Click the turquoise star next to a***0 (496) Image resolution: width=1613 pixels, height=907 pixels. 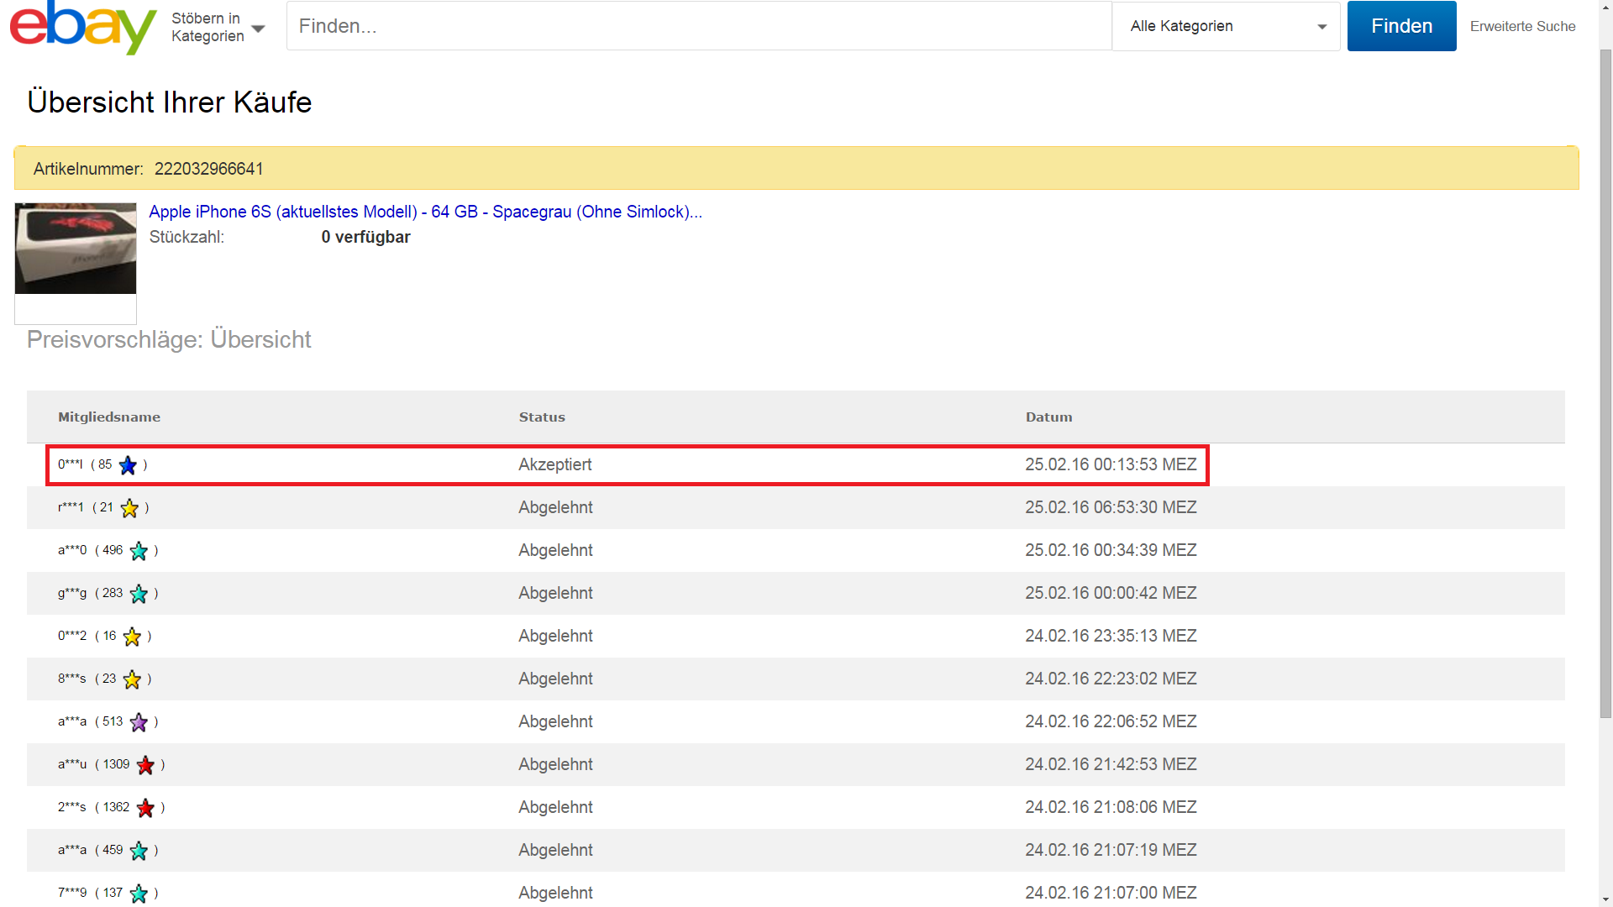pyautogui.click(x=139, y=551)
